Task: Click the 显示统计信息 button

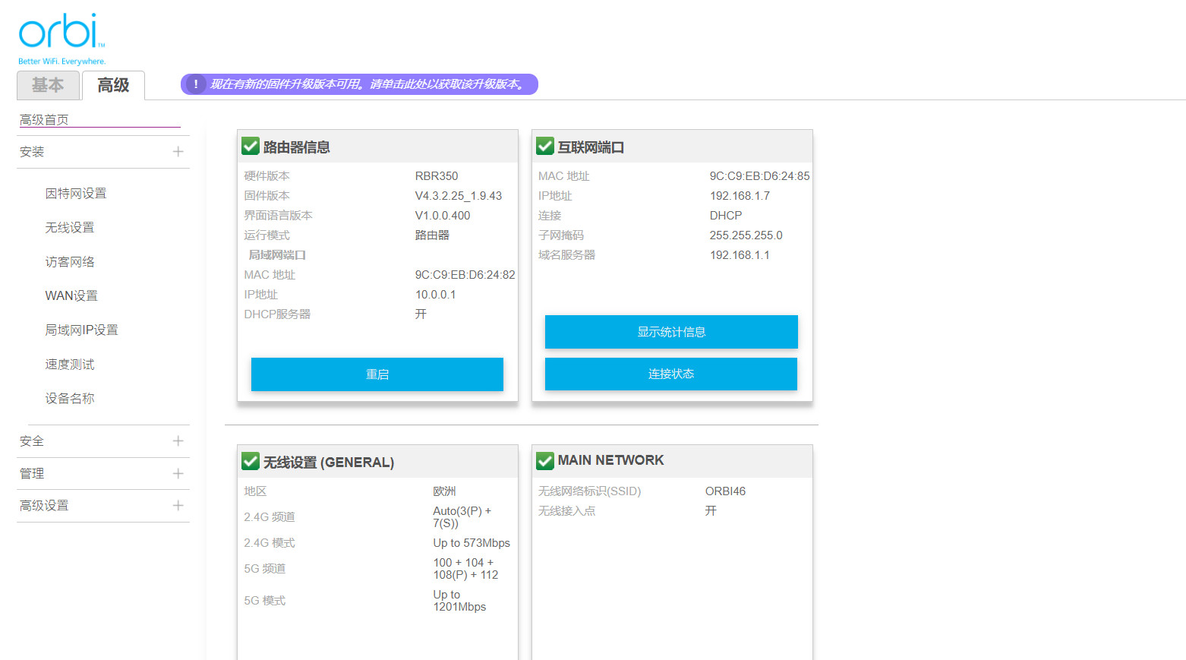Action: pyautogui.click(x=670, y=332)
